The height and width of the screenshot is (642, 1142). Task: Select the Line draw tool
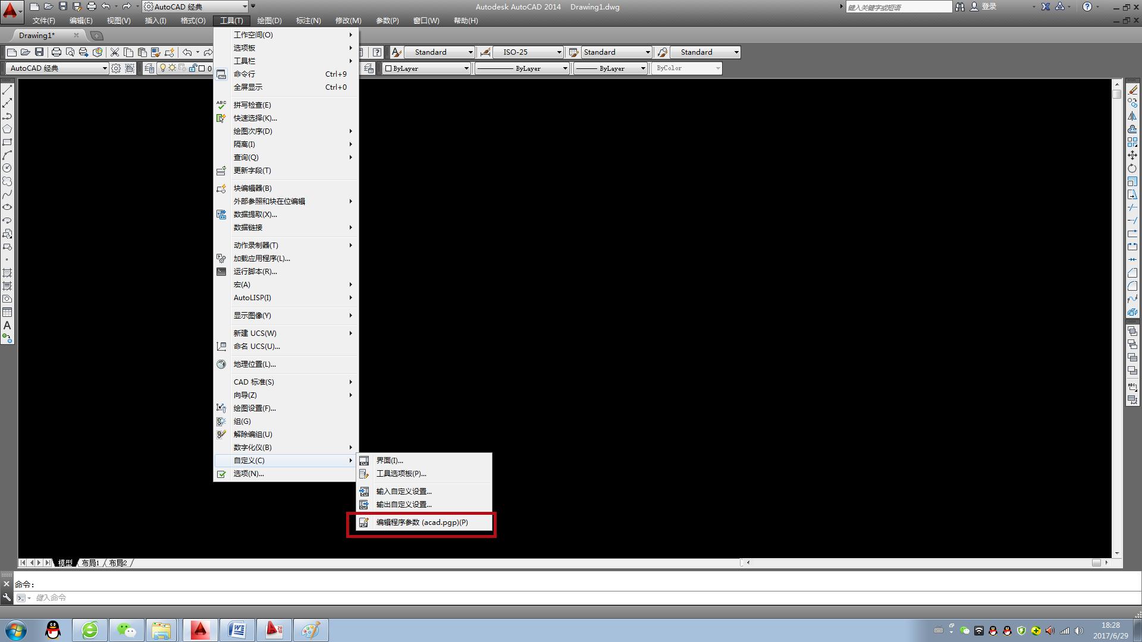7,90
